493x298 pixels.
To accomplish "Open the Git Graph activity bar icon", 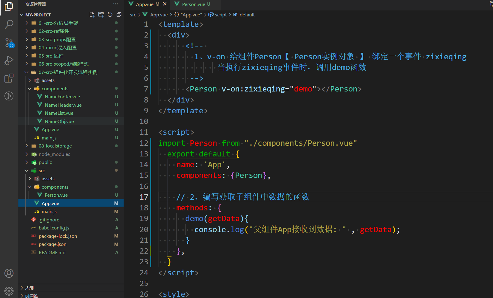I will [x=9, y=96].
